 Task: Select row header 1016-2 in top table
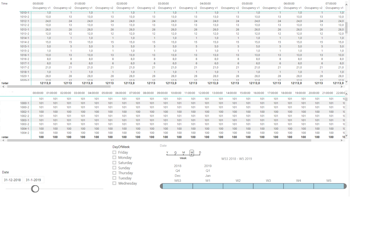click(25, 59)
